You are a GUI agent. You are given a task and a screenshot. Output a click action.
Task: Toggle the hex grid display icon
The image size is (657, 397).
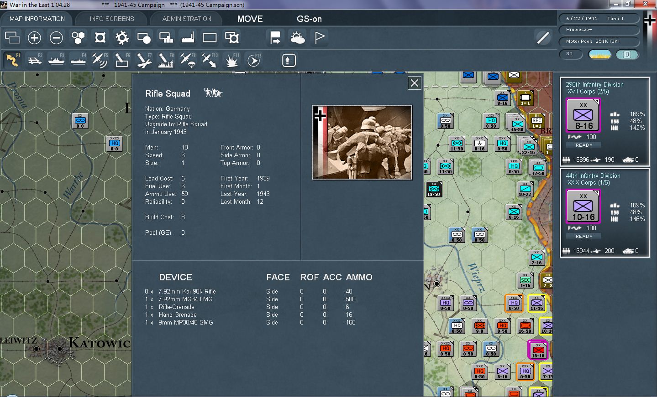(x=78, y=38)
